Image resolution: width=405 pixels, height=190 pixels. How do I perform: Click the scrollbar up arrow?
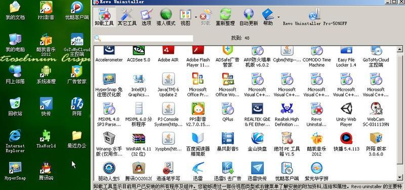point(399,49)
